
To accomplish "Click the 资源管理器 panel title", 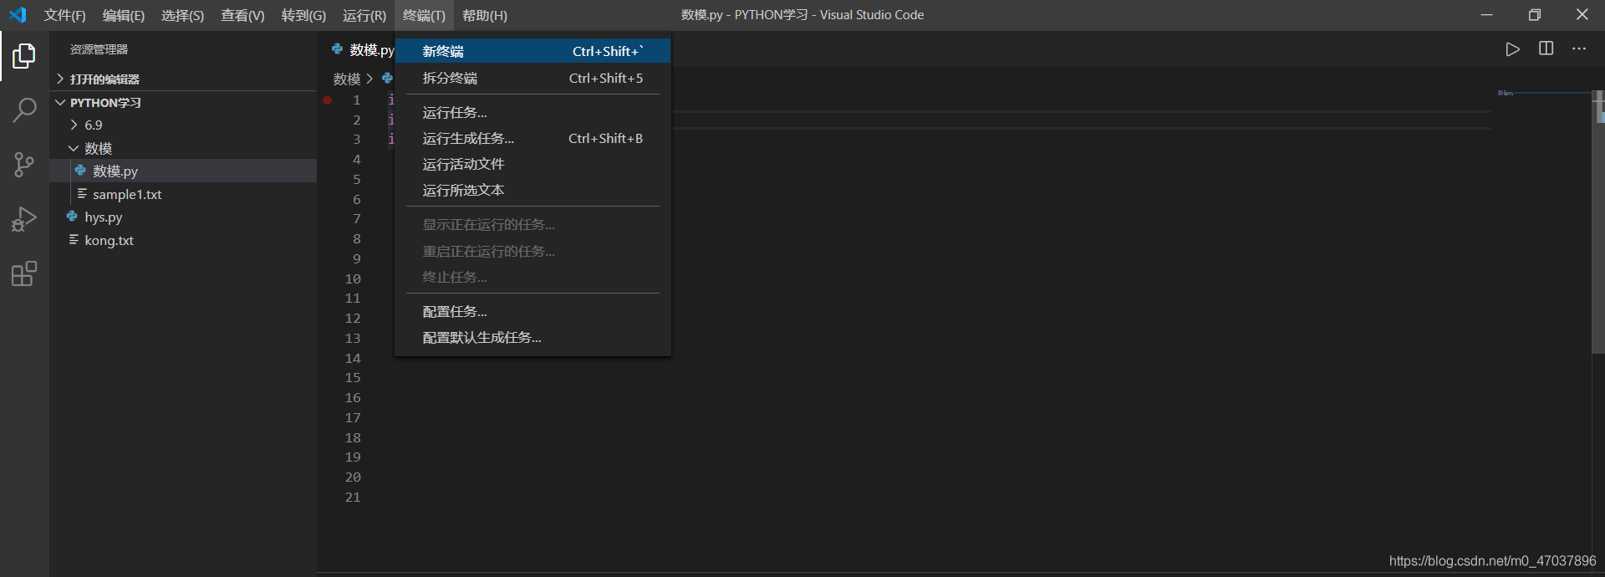I will click(x=99, y=49).
